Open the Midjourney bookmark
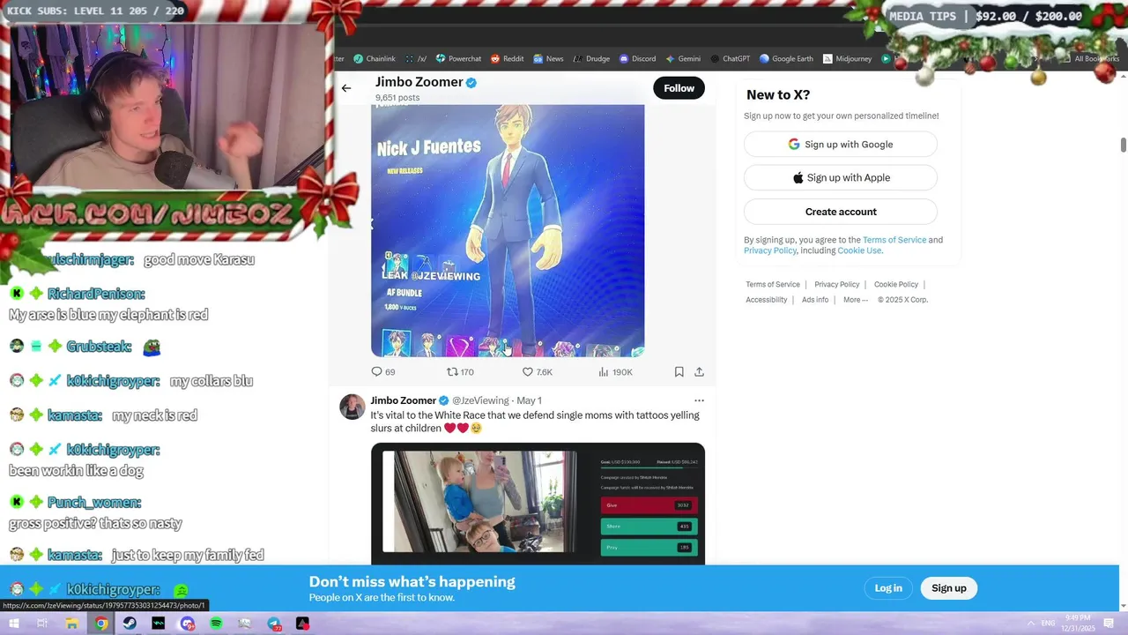Viewport: 1128px width, 635px height. 847,59
